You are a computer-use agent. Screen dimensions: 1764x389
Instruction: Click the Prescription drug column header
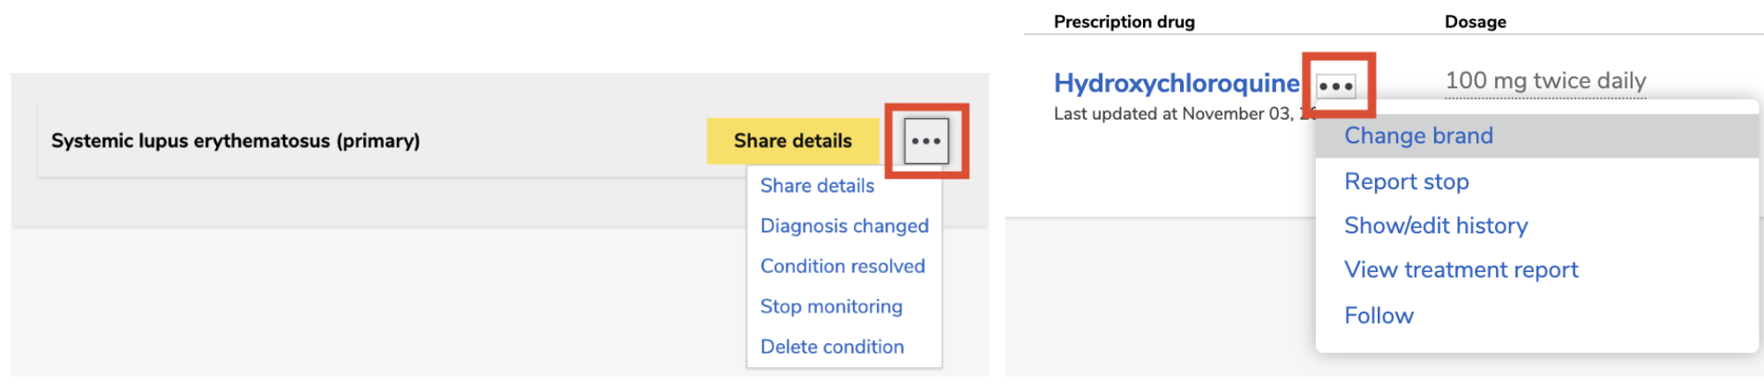[x=1125, y=22]
